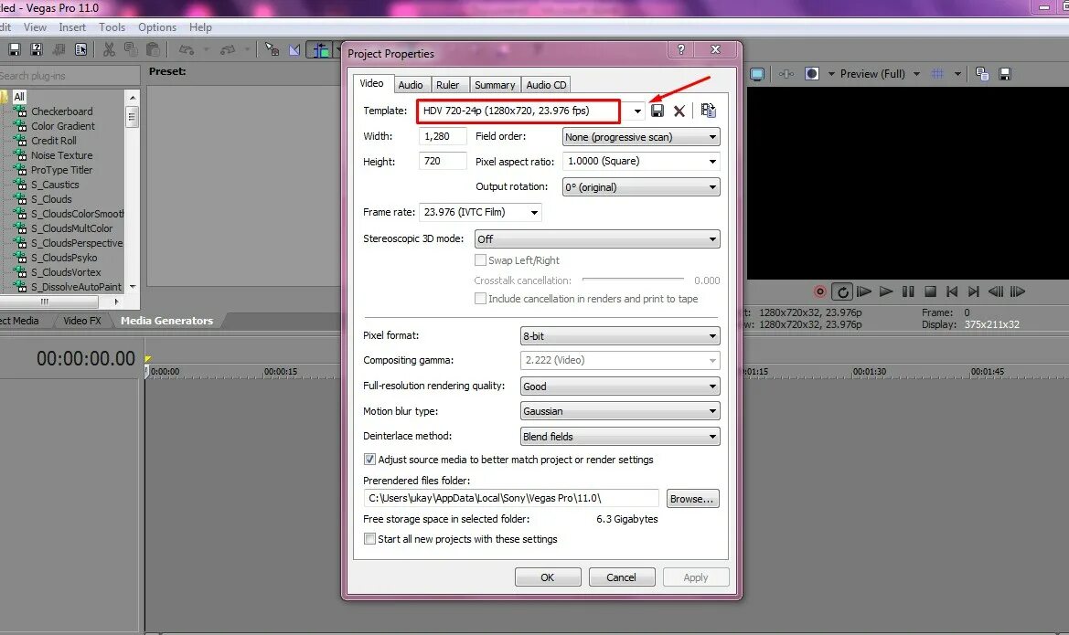
Task: Open the Motion blur type dropdown
Action: pos(620,411)
